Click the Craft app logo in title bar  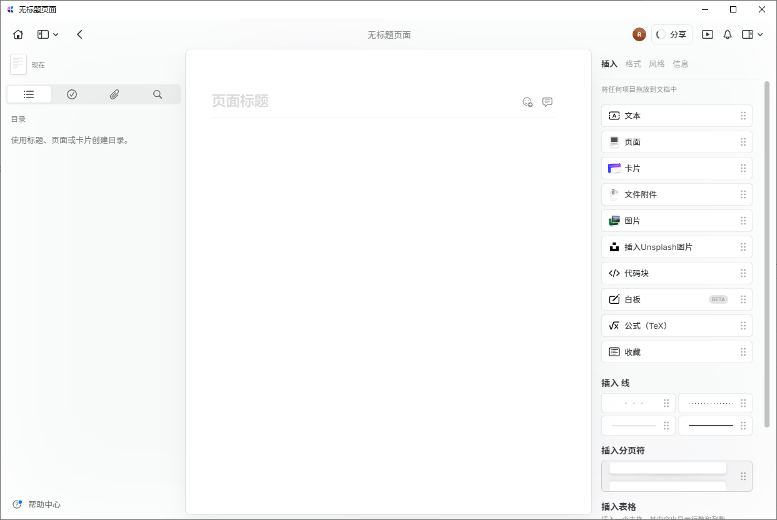click(10, 9)
